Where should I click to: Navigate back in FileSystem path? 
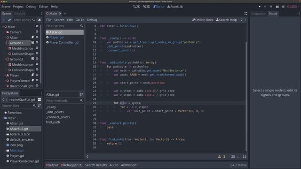tap(3, 100)
